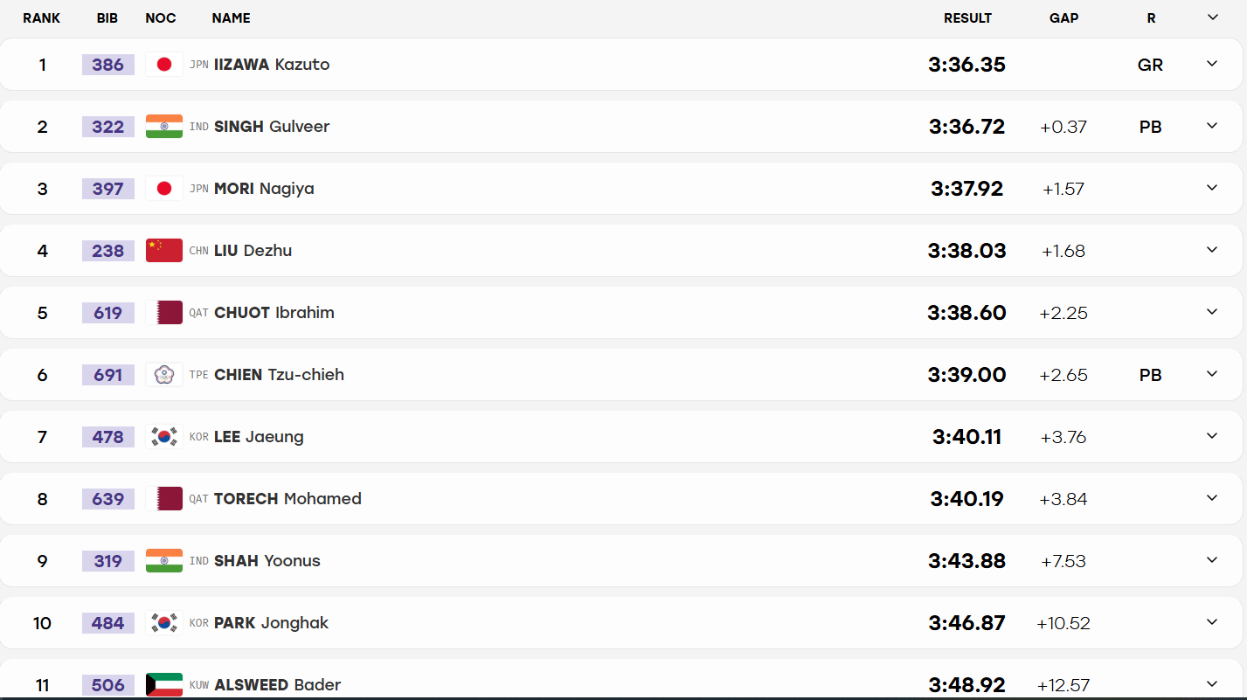
Task: Expand TORECH Mohamed row details
Action: tap(1212, 498)
